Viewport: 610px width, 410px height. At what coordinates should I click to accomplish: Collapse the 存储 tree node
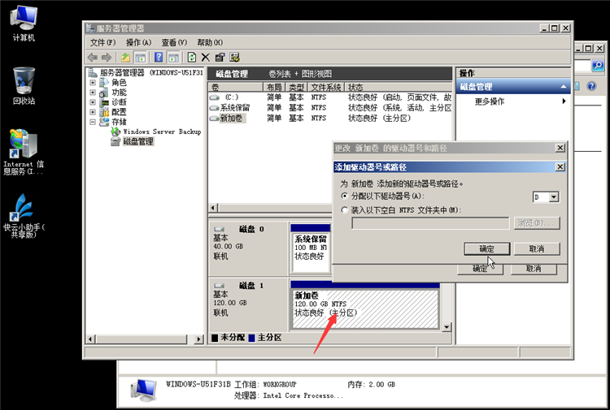93,122
